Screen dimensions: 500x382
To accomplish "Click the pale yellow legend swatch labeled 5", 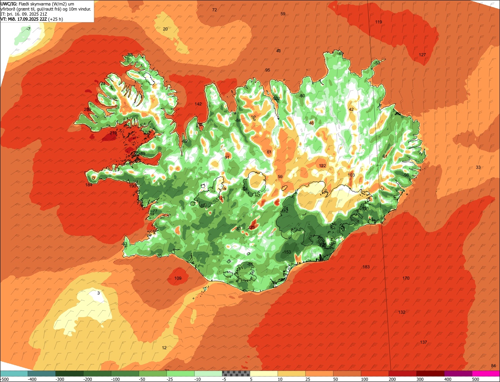I will [x=264, y=374].
